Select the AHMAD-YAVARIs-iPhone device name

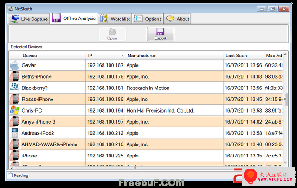pos(50,144)
